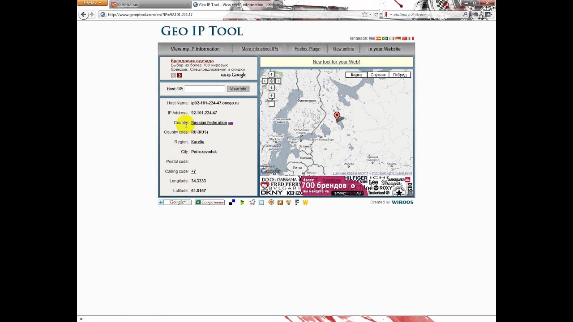573x322 pixels.
Task: Open In your Website menu item
Action: click(x=384, y=49)
